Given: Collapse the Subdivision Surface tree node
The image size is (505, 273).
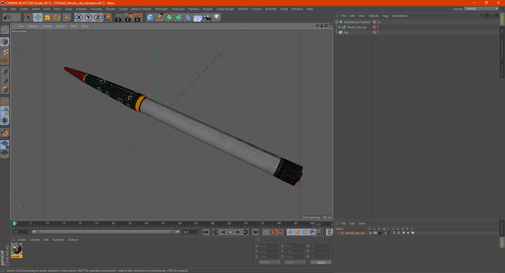Looking at the screenshot, I should coord(337,22).
